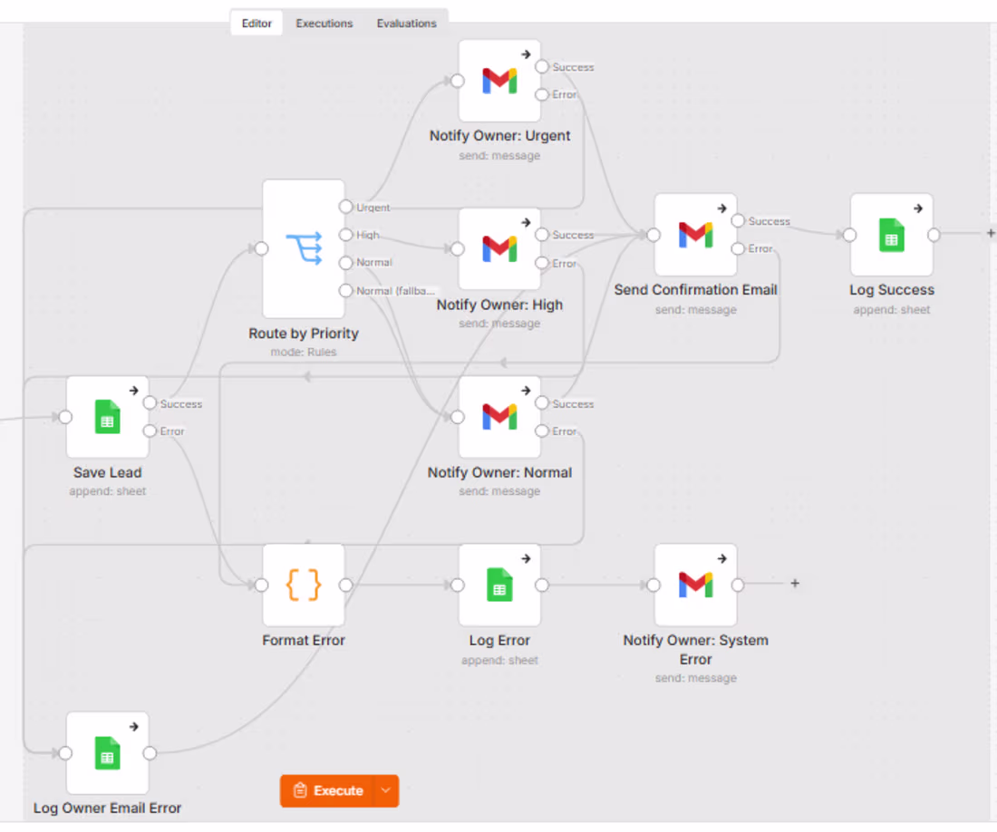Click the Log Owner Email Error output connector
997x832 pixels.
click(150, 753)
